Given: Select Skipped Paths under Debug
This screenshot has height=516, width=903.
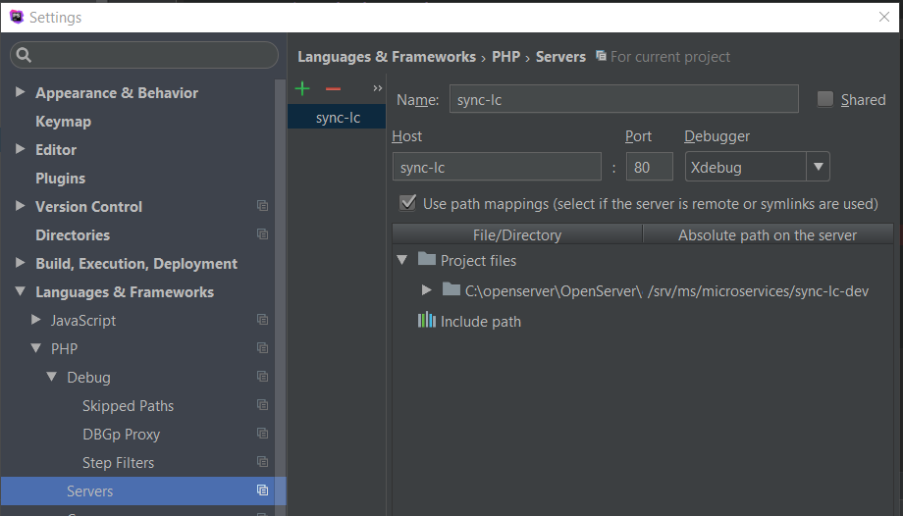Looking at the screenshot, I should click(x=128, y=406).
